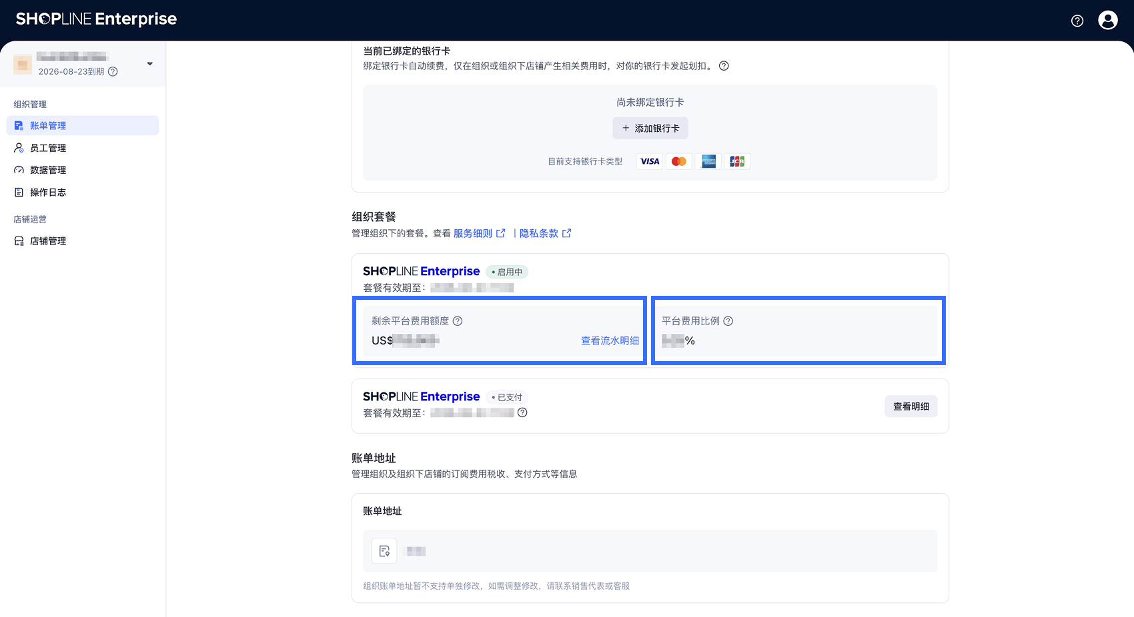Open the user account avatar menu
Screen dimensions: 1134x617
(x=1108, y=21)
